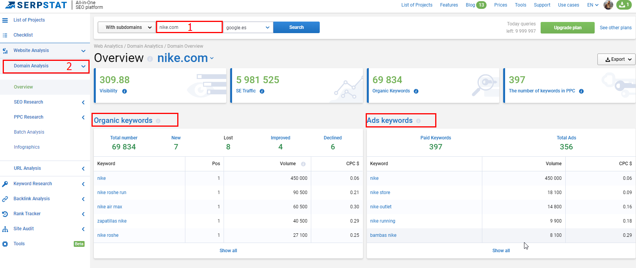Click the Tools gear icon

coord(5,244)
